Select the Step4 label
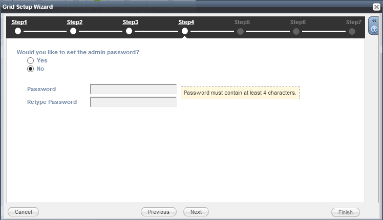 tap(186, 23)
